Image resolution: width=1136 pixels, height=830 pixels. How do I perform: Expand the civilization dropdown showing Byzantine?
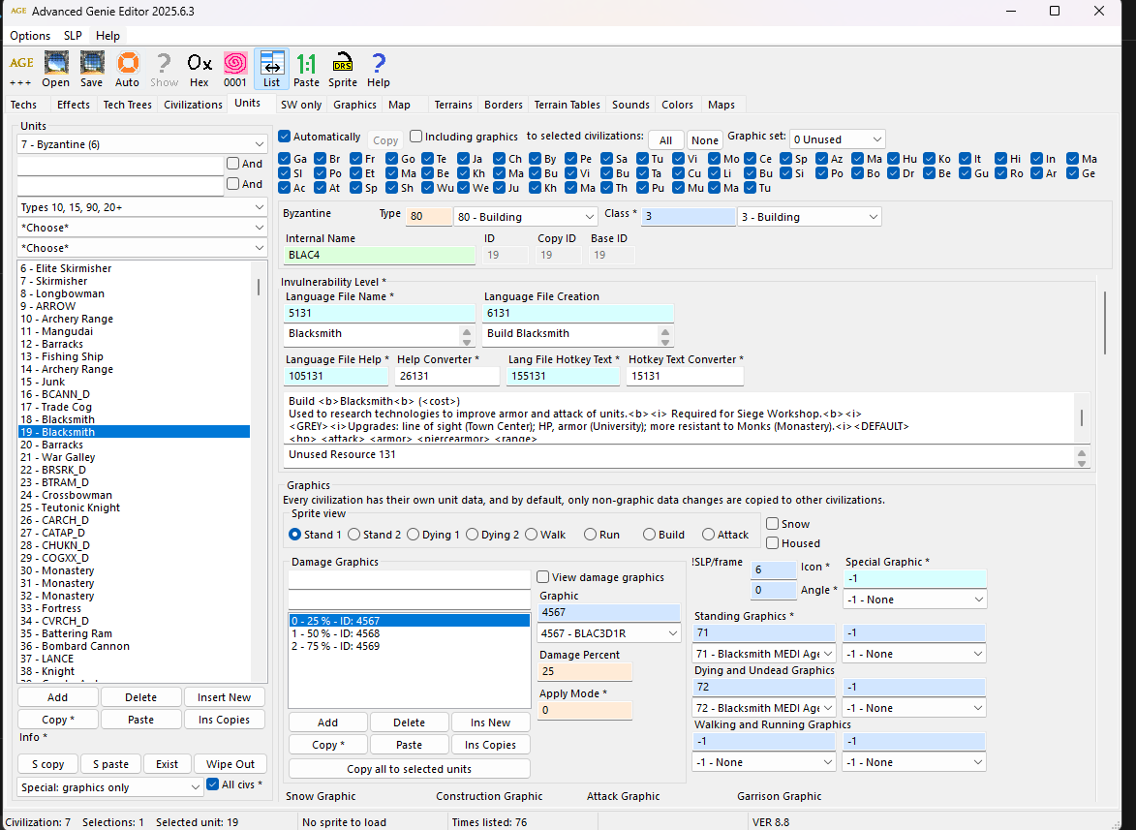tap(141, 144)
